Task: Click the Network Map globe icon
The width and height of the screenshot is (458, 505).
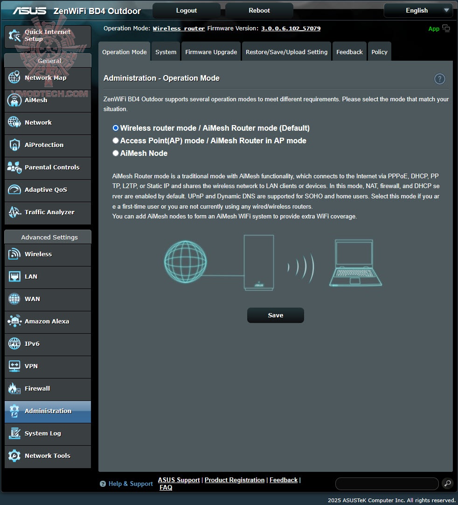Action: tap(14, 77)
